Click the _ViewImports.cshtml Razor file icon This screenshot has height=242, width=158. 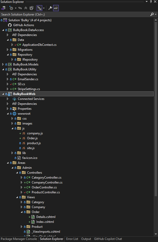[28, 232]
